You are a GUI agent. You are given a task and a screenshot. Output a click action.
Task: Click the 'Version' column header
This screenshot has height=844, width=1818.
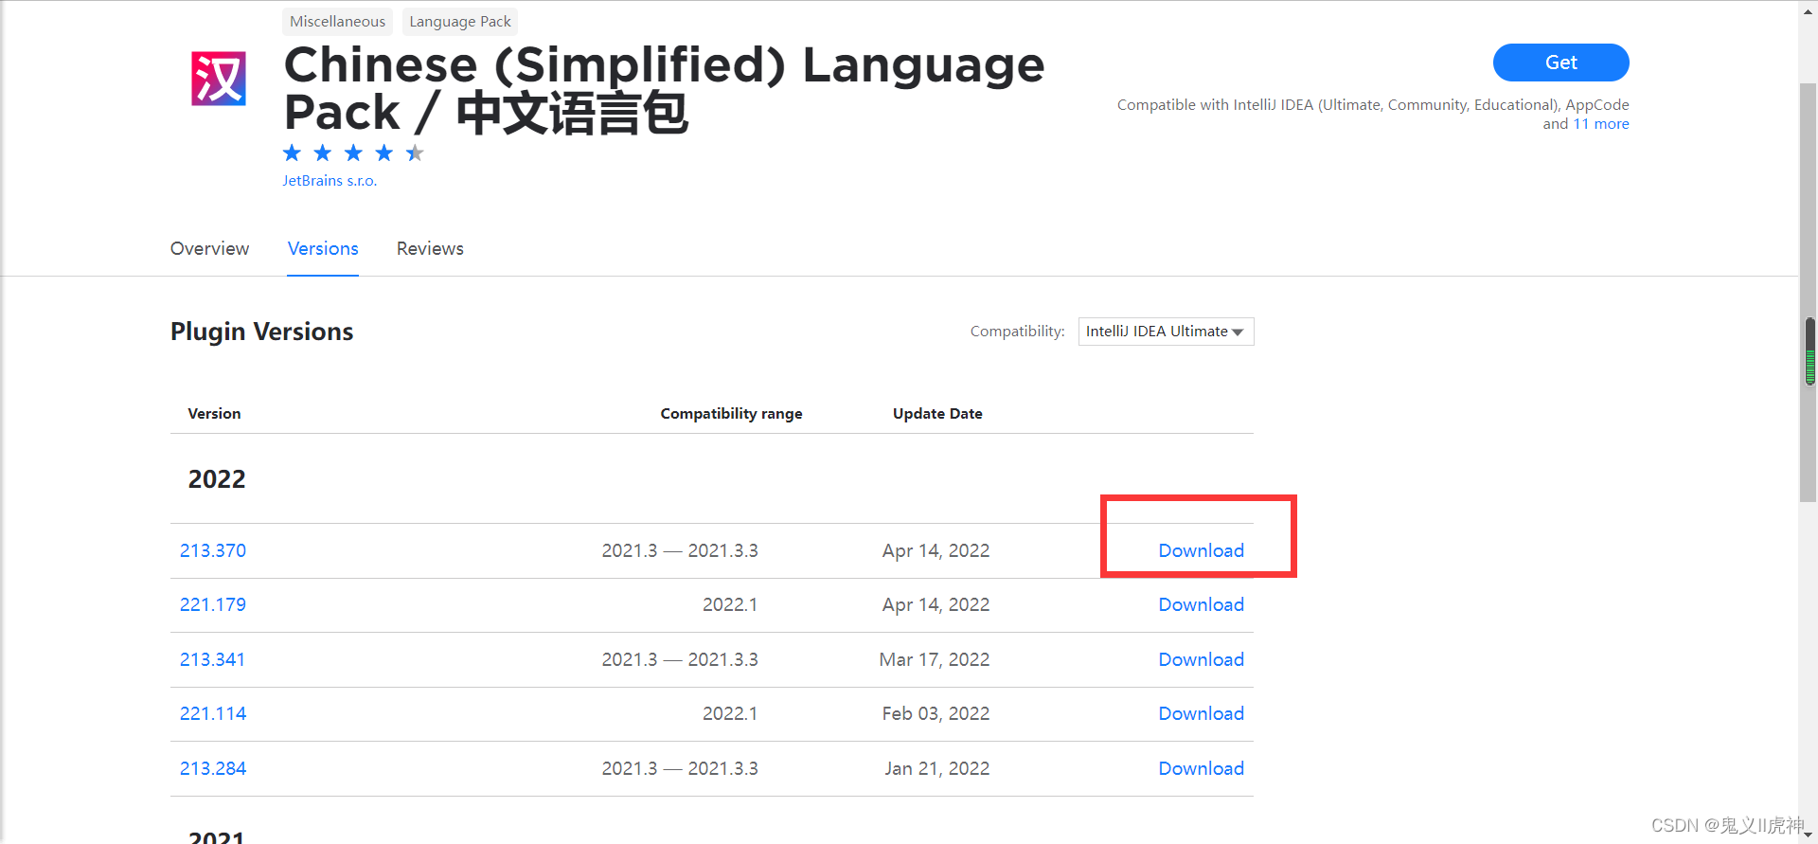(x=214, y=414)
